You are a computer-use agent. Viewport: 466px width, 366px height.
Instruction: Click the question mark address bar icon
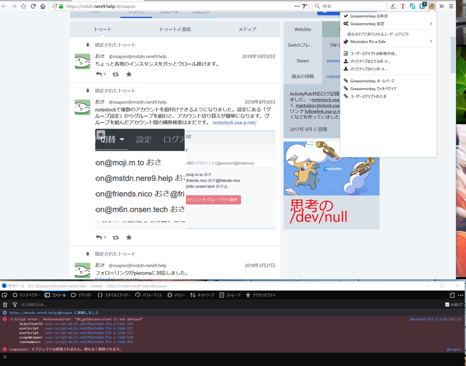coord(305,6)
